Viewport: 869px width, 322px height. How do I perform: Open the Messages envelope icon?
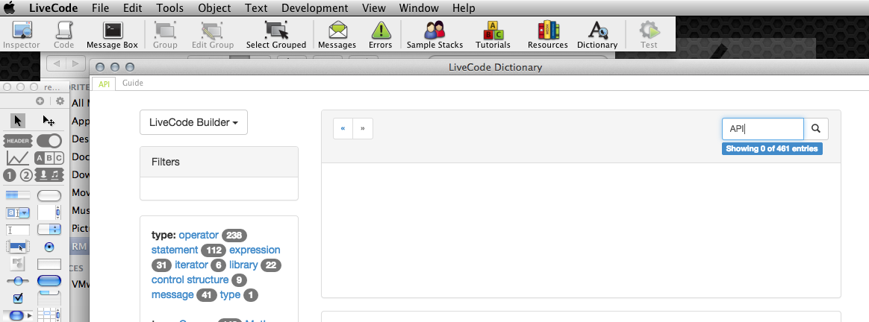337,35
